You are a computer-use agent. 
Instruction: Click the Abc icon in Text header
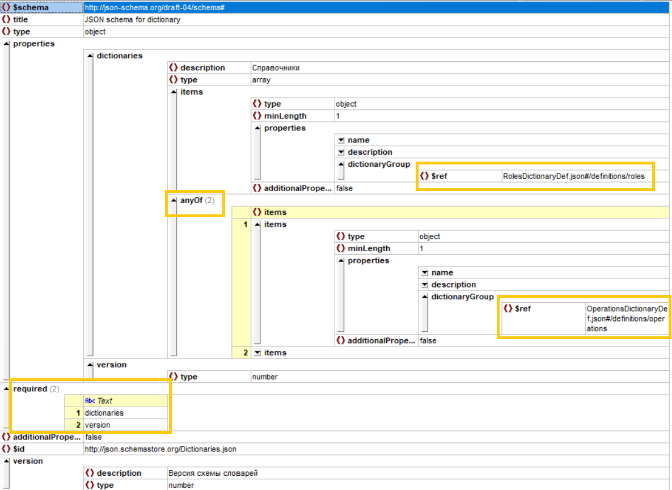point(90,400)
